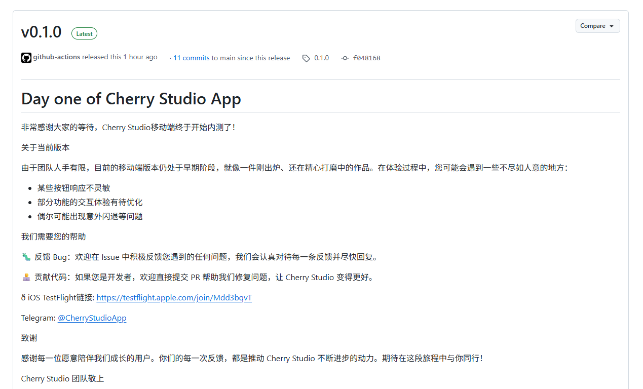The width and height of the screenshot is (643, 389).
Task: Click the first bullet item about button responsiveness
Action: point(73,187)
